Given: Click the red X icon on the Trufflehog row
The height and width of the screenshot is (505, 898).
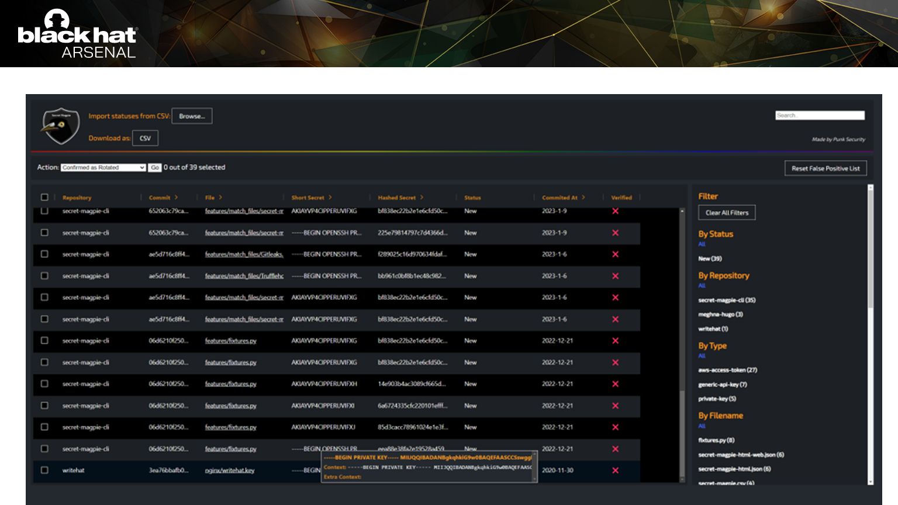Looking at the screenshot, I should tap(615, 276).
